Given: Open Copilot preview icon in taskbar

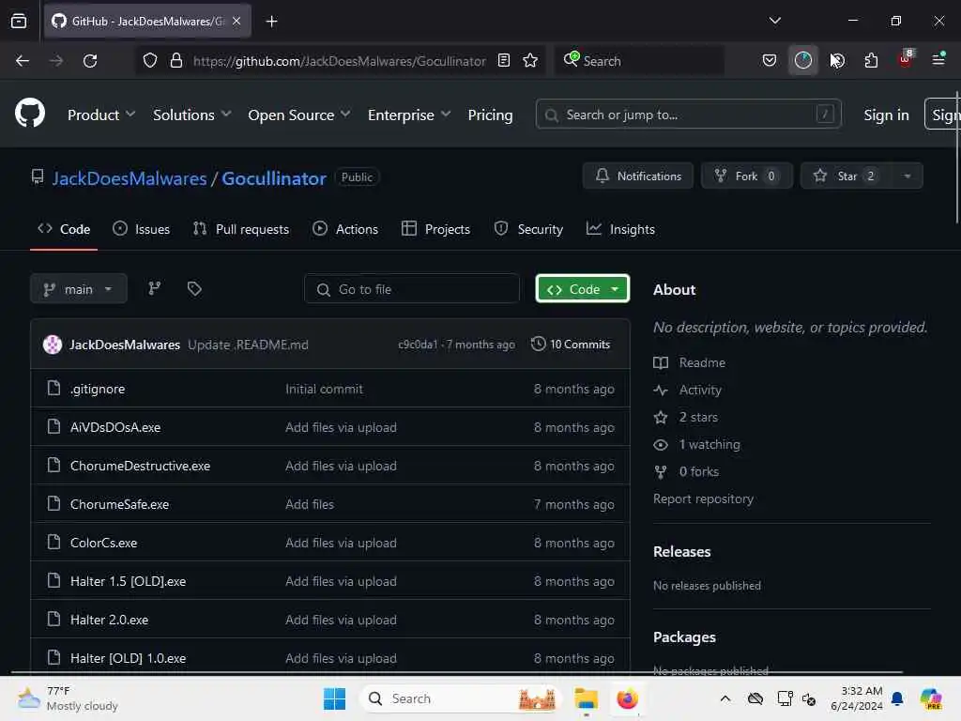Looking at the screenshot, I should 931,698.
